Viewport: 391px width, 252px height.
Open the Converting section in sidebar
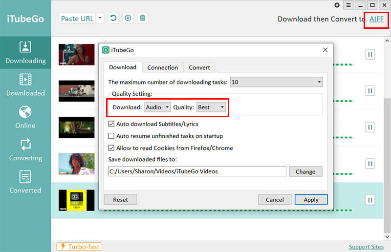(x=25, y=150)
